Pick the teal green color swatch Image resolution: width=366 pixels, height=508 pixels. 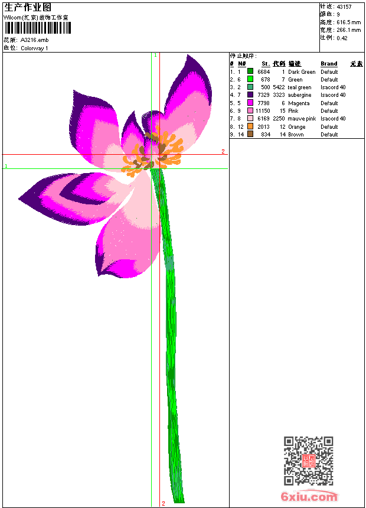coord(250,87)
